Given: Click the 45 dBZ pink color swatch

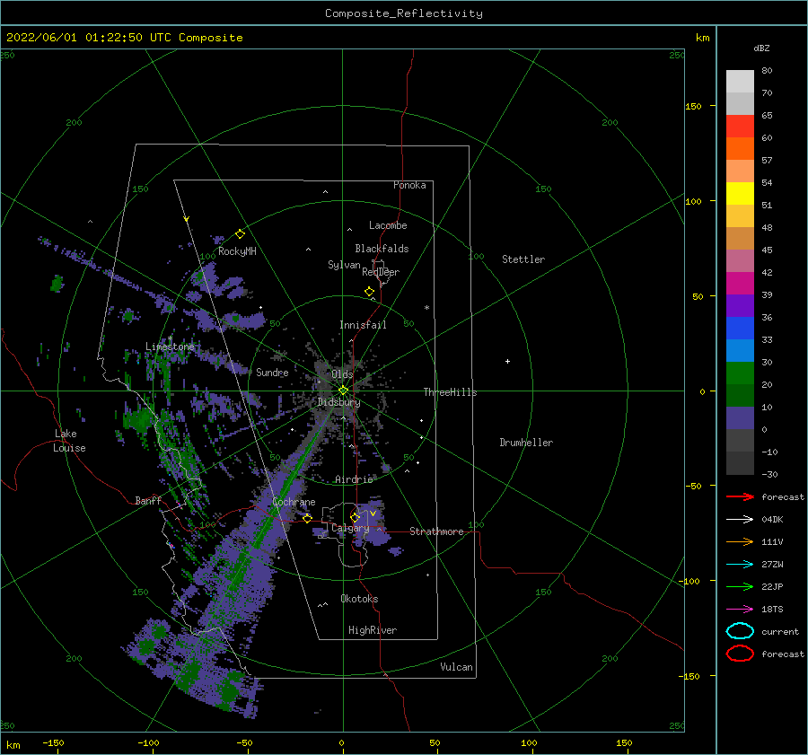Looking at the screenshot, I should tap(740, 260).
